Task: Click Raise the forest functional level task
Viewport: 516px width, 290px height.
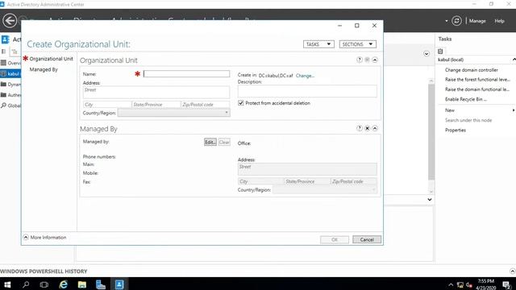Action: [477, 80]
